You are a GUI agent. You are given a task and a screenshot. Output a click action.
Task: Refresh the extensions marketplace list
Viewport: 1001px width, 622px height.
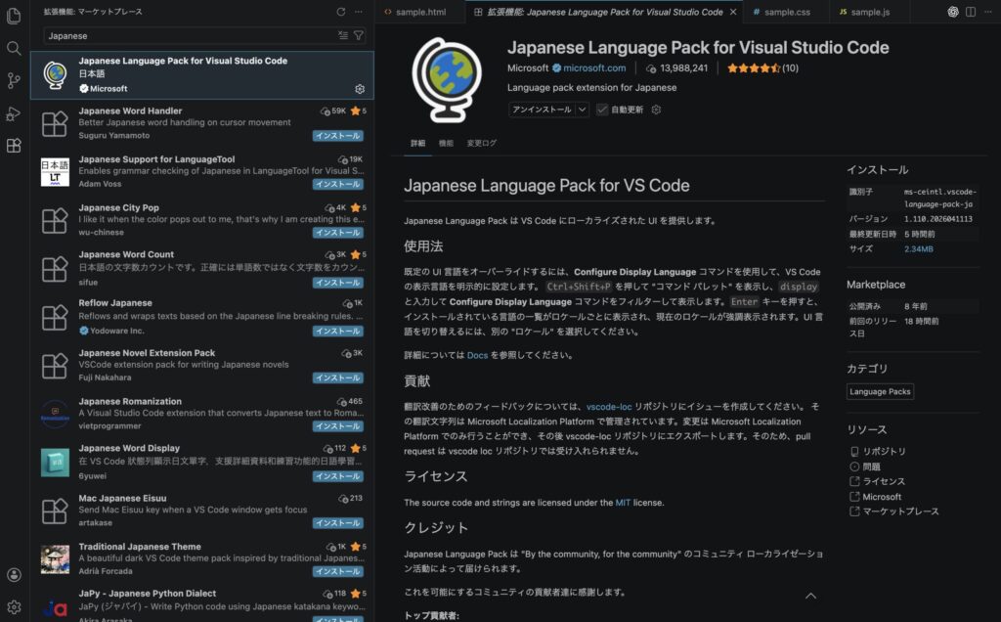341,12
